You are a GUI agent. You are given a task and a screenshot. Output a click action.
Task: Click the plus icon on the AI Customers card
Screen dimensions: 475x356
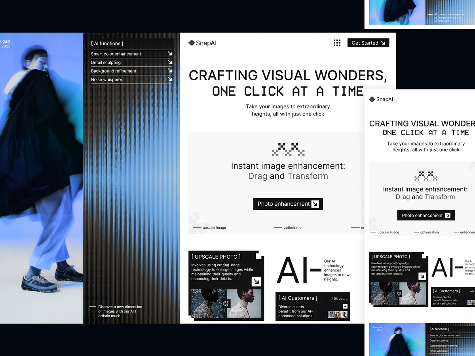coord(345,307)
